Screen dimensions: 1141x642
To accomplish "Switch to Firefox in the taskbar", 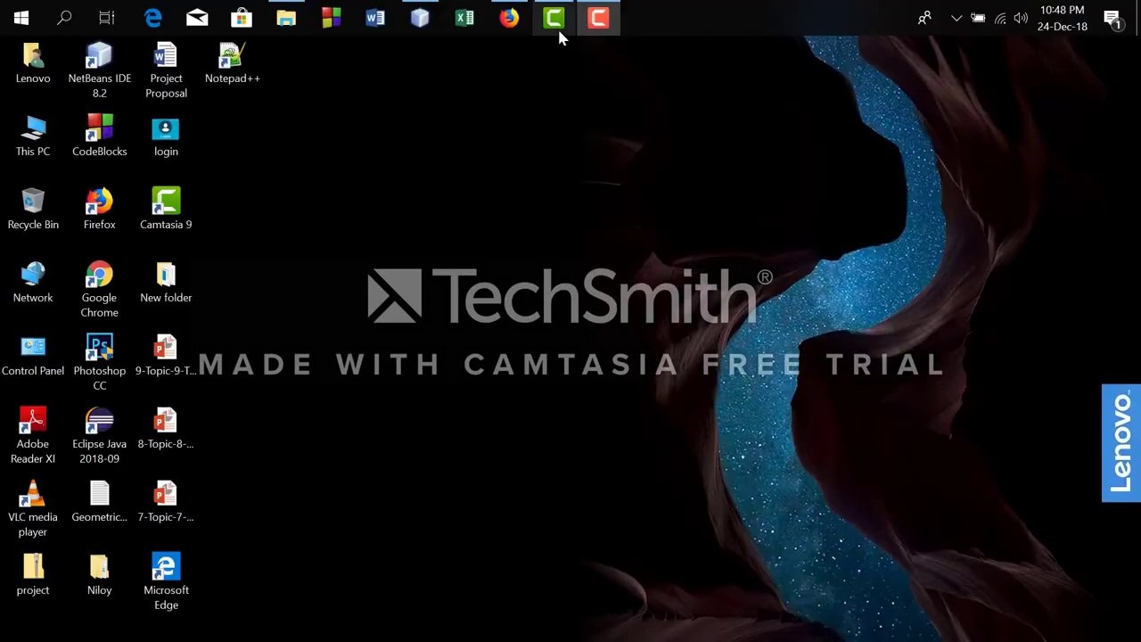I will 509,18.
